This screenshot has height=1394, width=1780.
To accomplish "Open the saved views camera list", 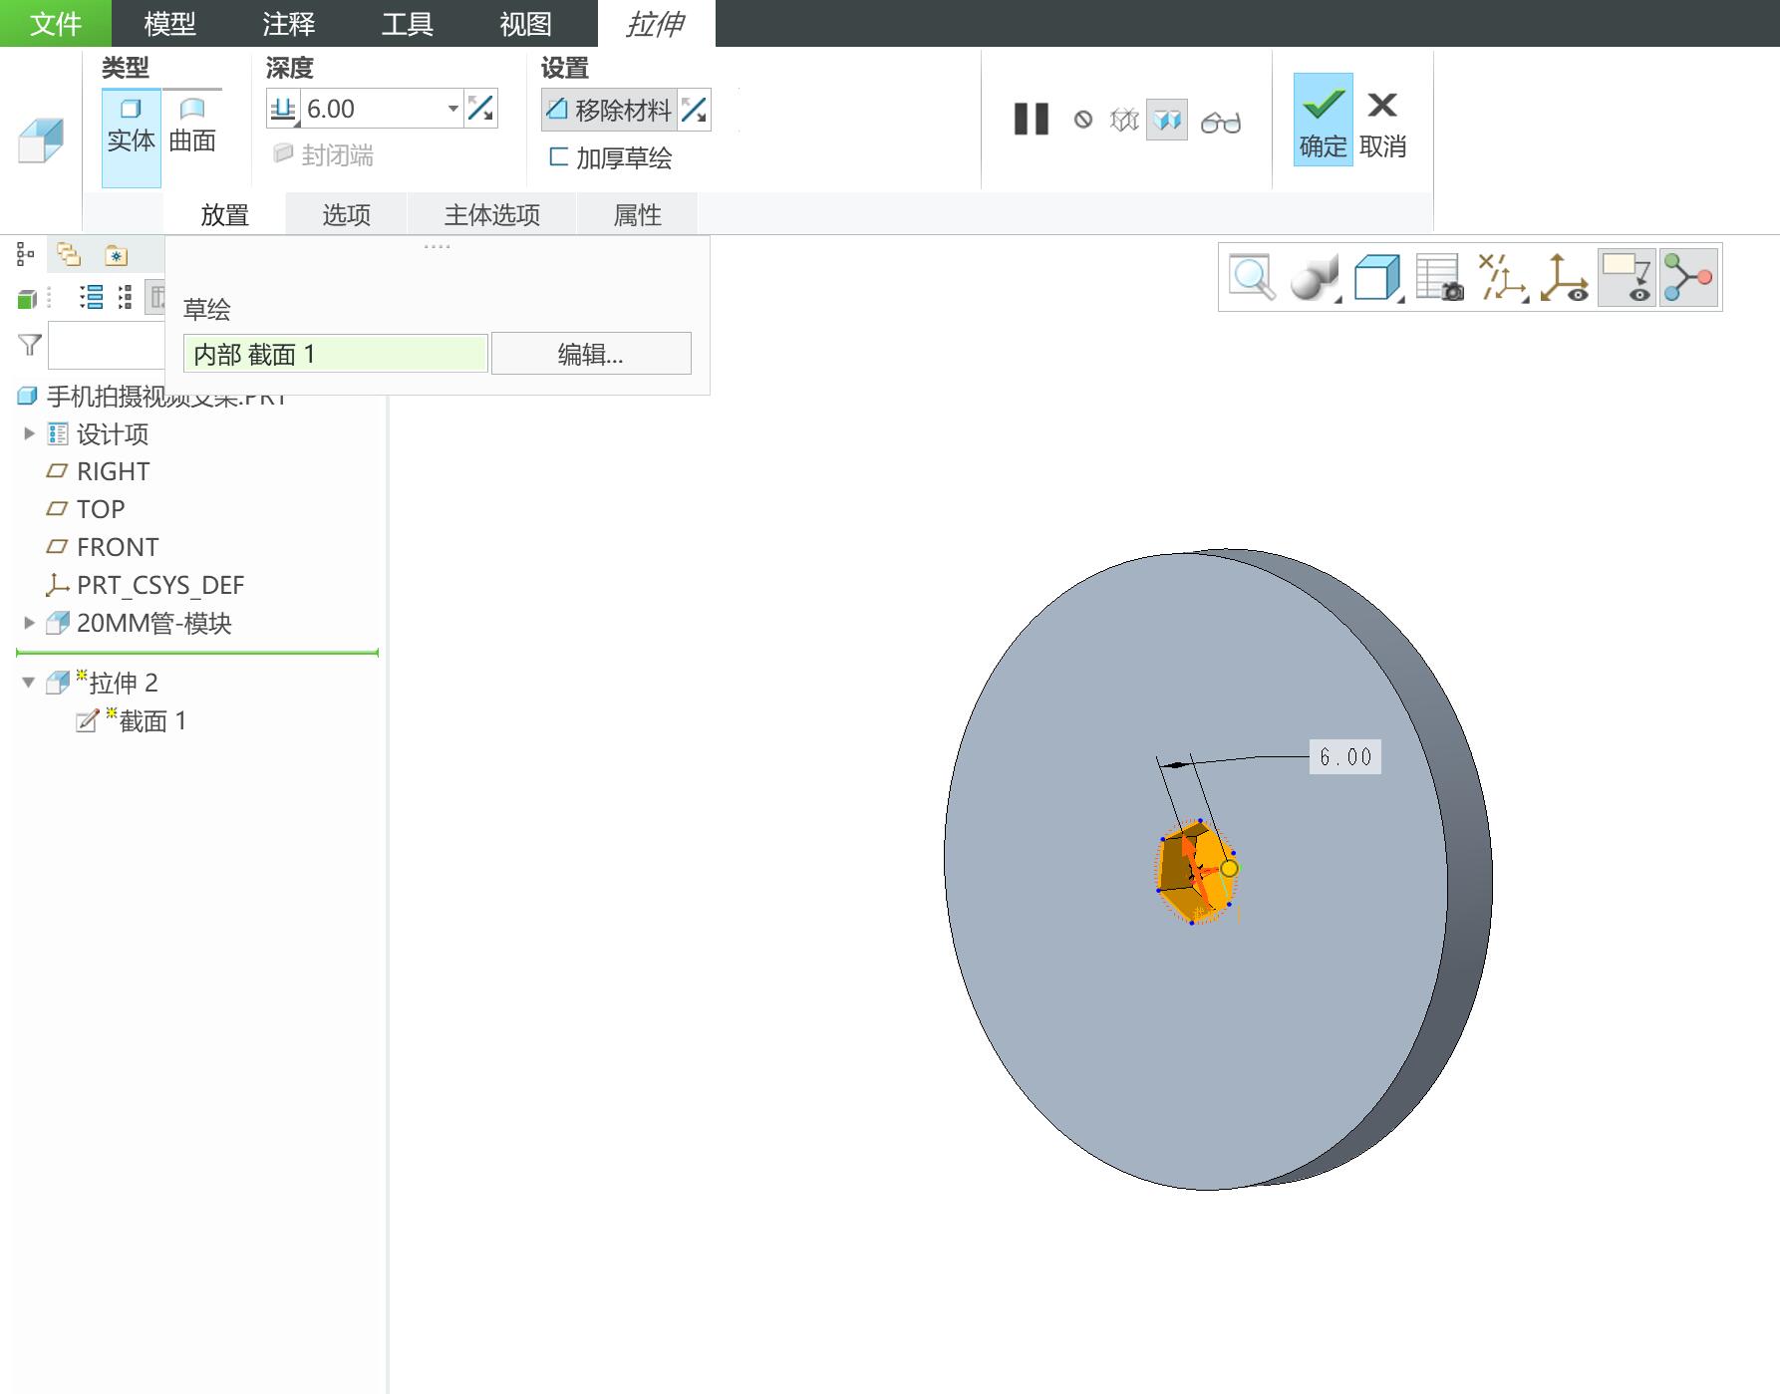I will (1440, 278).
